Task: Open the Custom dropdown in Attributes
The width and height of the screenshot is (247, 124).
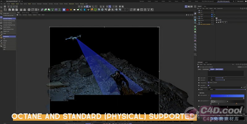Action: point(242,67)
